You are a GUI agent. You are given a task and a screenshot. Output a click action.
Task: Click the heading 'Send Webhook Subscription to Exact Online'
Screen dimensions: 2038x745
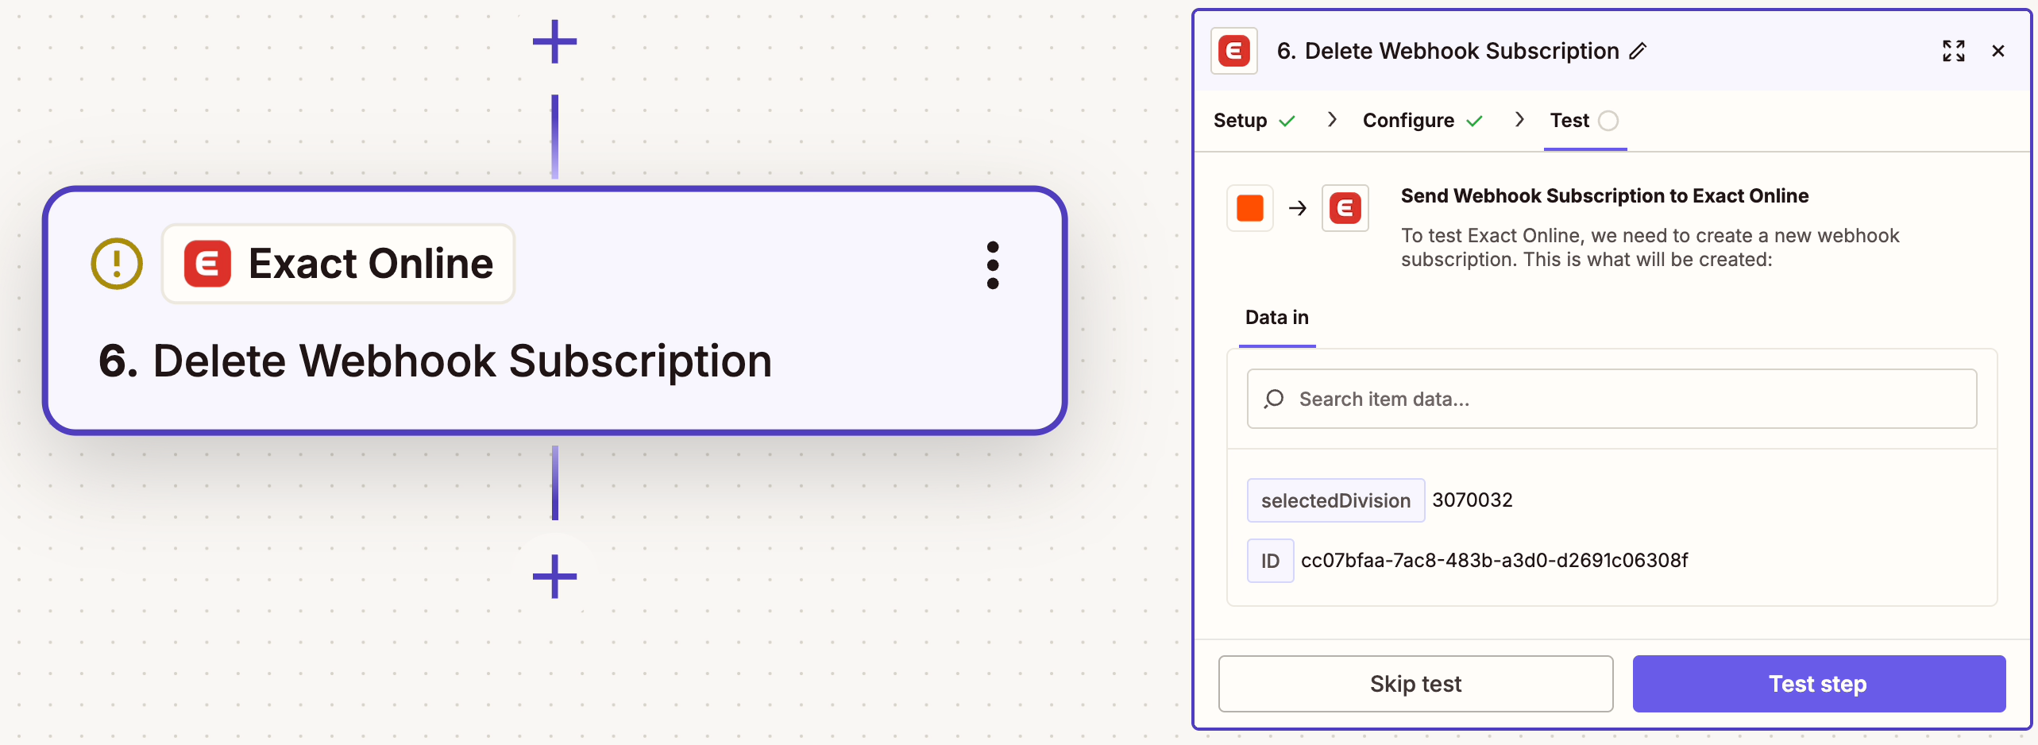pos(1604,196)
